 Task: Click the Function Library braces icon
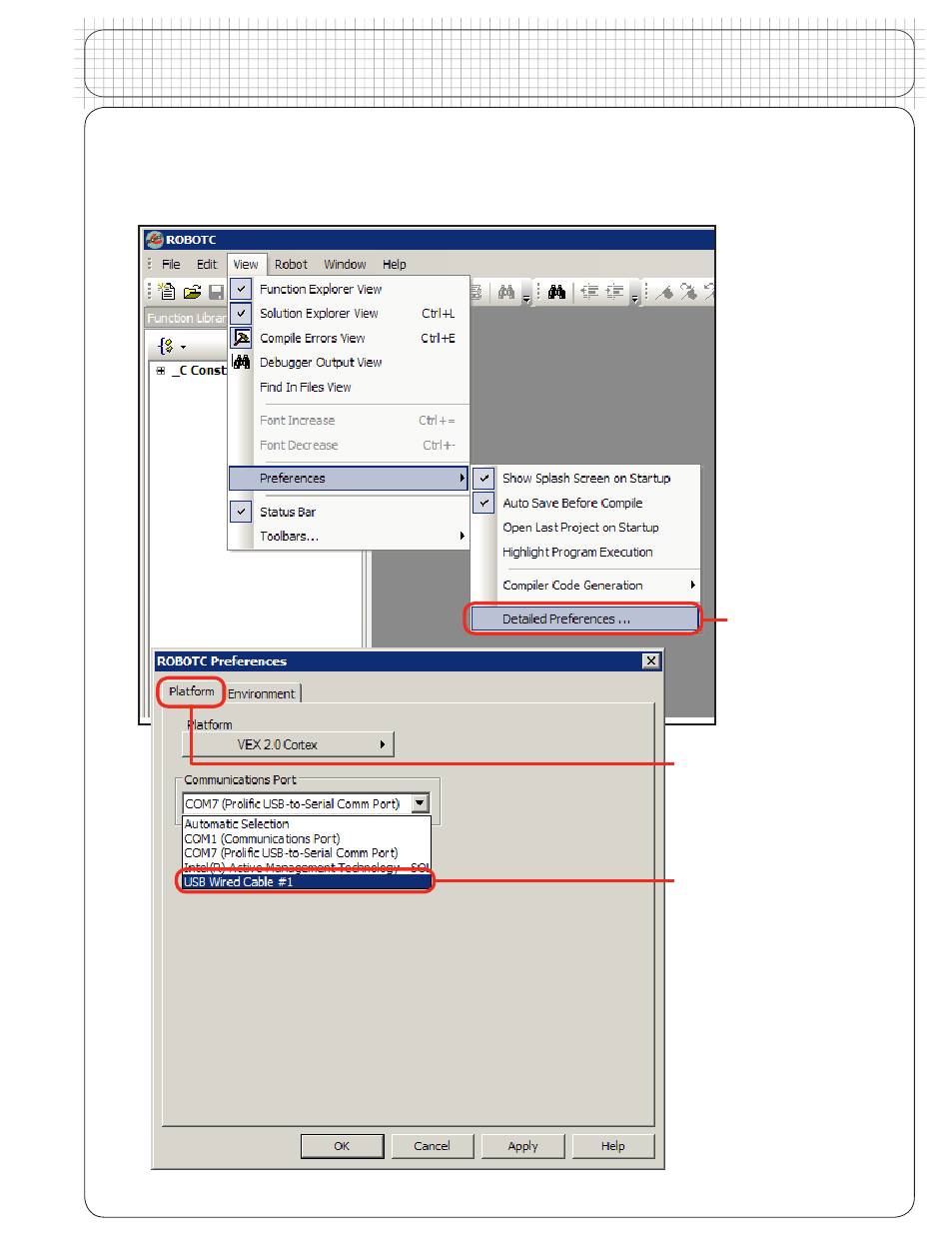(167, 347)
